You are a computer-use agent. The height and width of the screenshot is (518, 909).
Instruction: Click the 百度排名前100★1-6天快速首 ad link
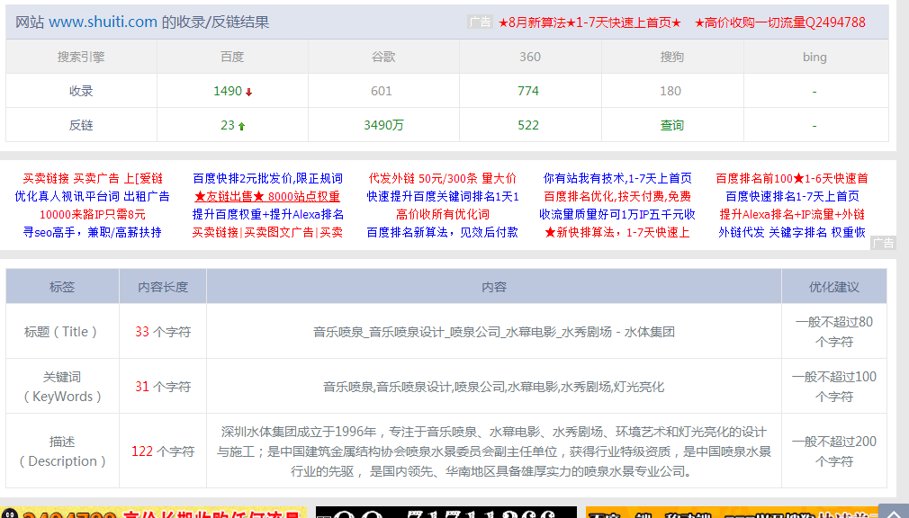[792, 178]
